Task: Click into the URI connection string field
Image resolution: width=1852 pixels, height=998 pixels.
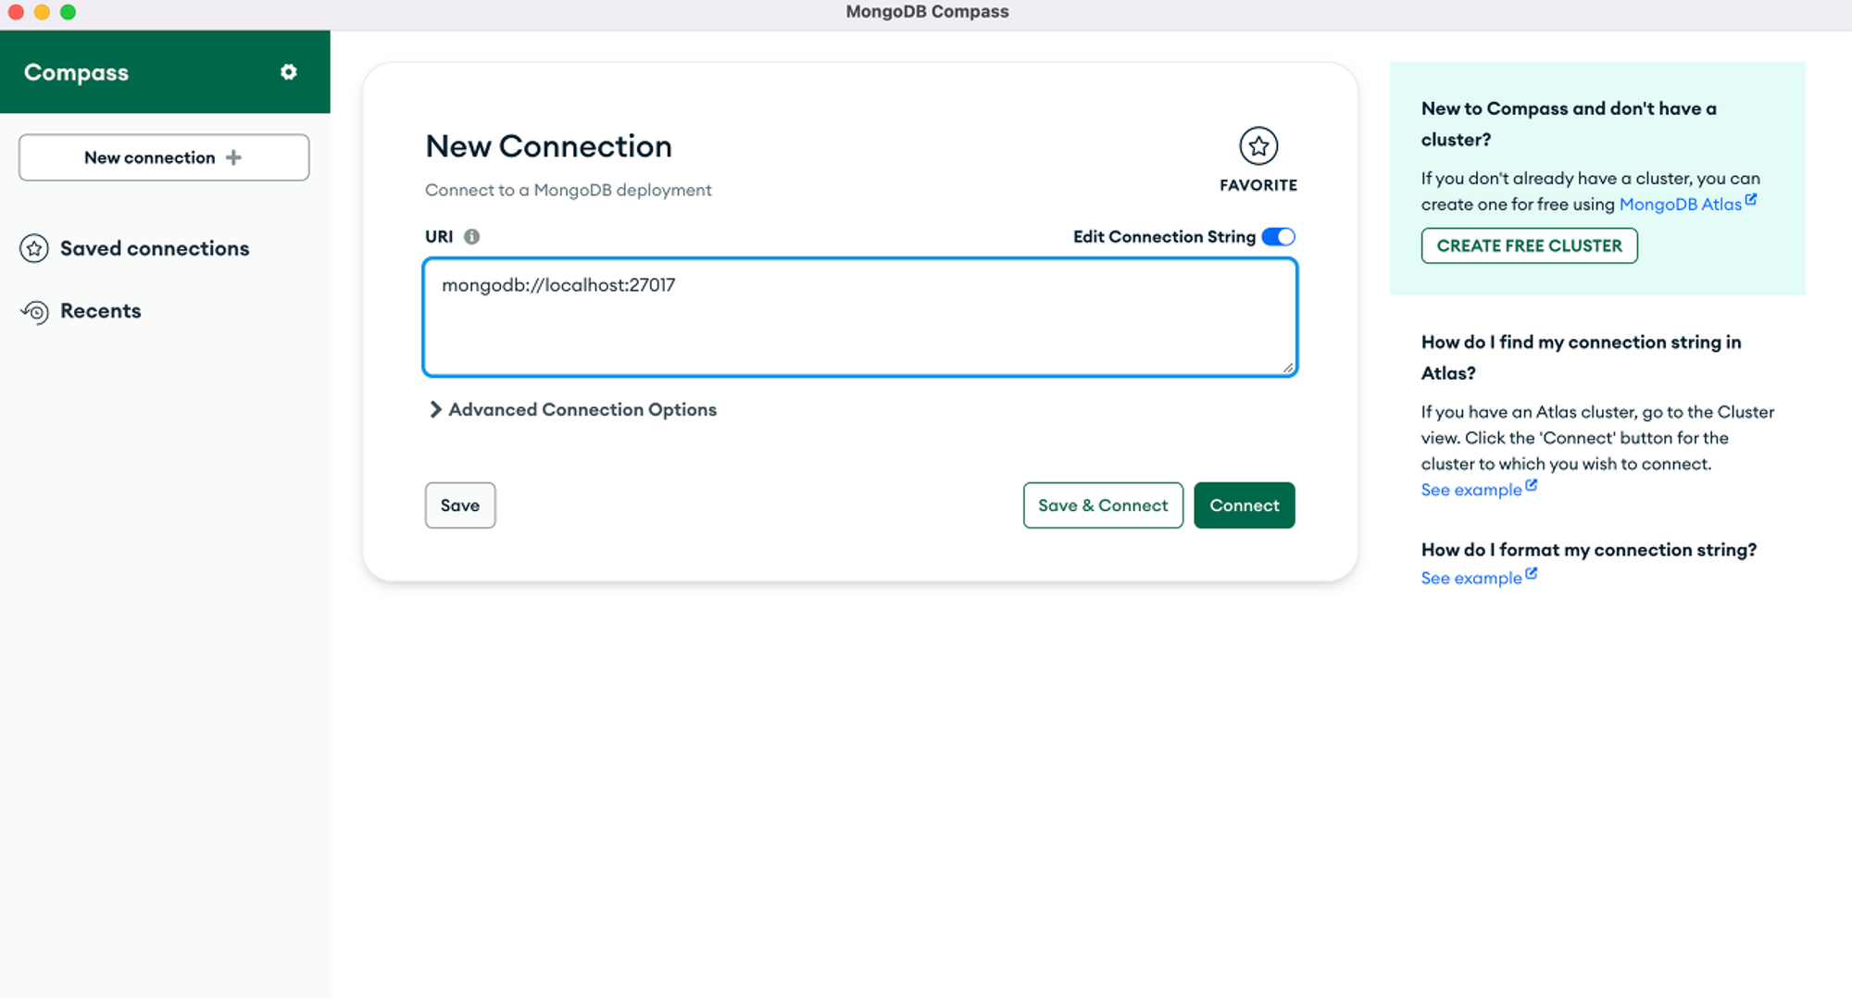Action: click(860, 318)
